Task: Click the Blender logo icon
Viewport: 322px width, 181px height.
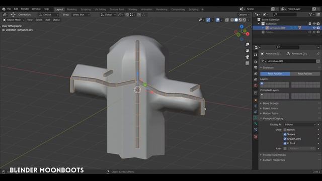Action: [4, 9]
